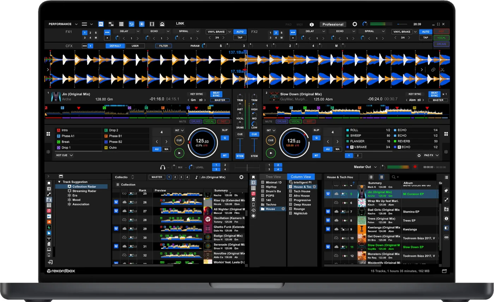Screen dimensions: 494x302
Task: Click the cloud icon on track row 27
Action: tap(124, 211)
